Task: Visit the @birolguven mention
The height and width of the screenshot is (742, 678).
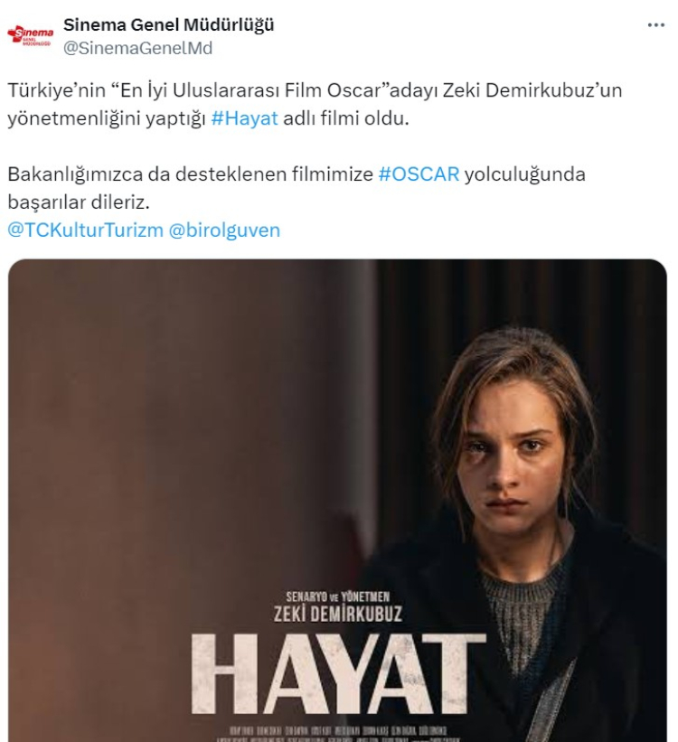Action: point(224,230)
